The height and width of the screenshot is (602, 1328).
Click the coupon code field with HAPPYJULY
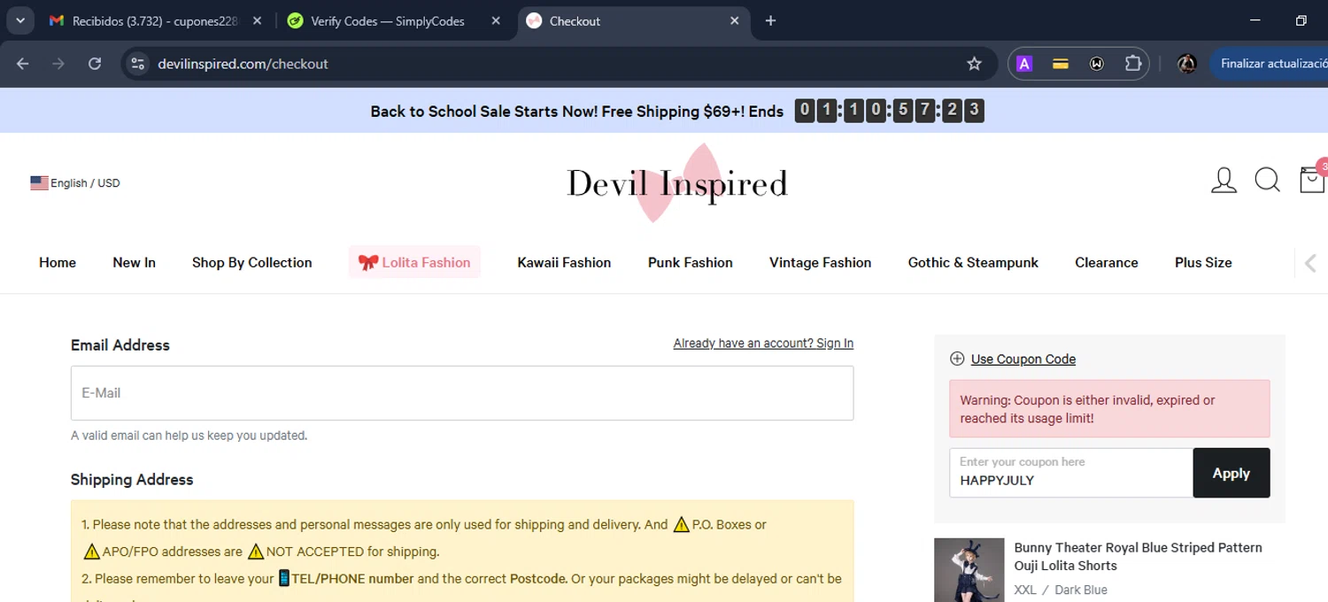click(1071, 473)
